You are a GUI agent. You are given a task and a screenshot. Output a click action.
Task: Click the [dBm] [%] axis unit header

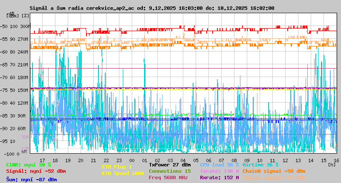click(18, 15)
